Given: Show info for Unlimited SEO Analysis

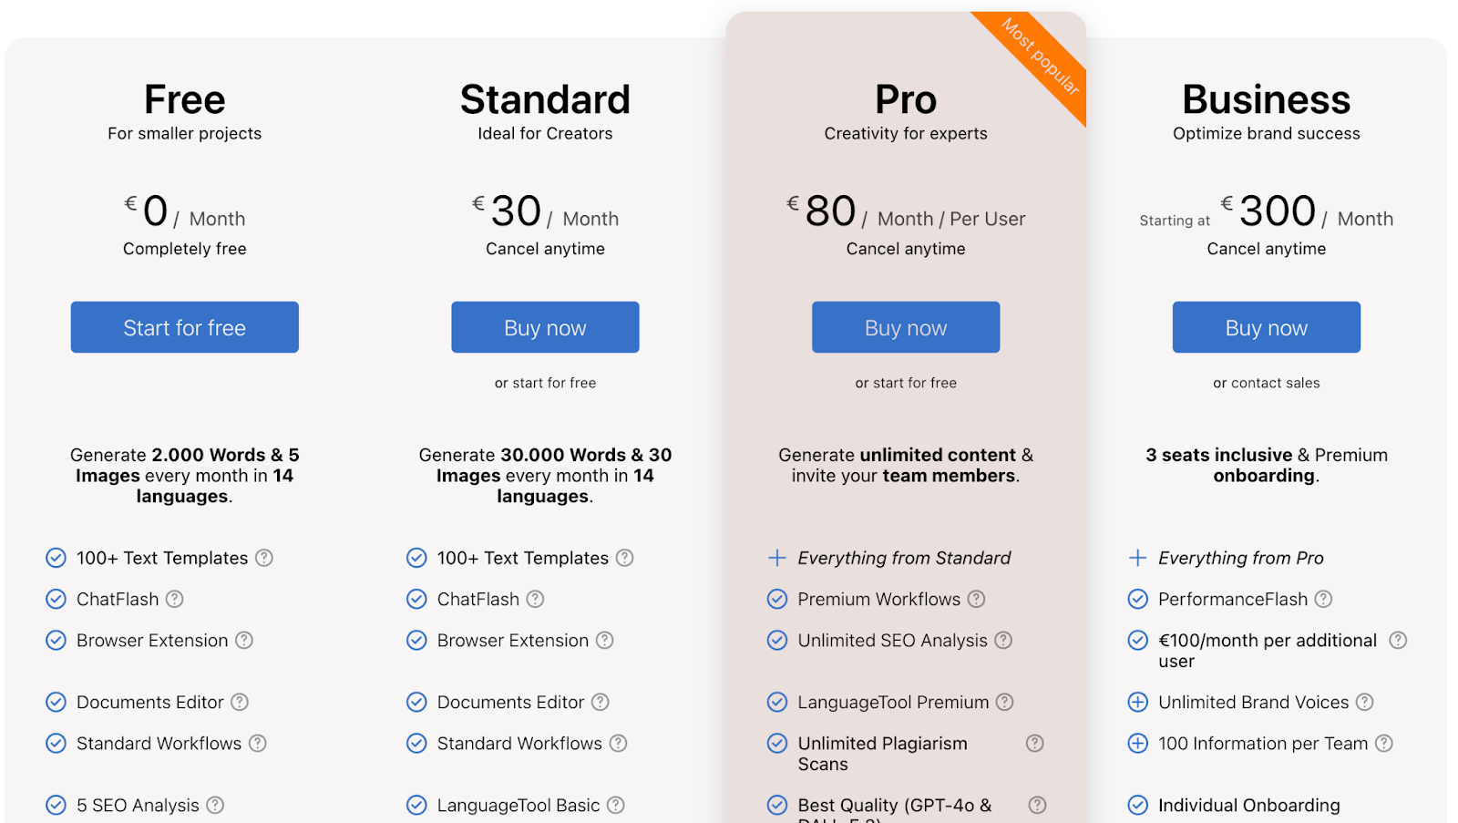Looking at the screenshot, I should 1003,640.
